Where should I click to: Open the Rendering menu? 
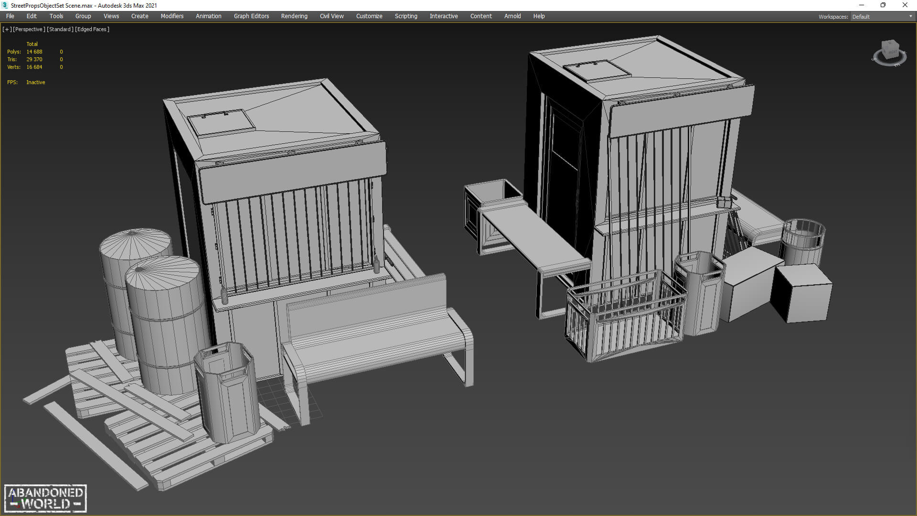[294, 16]
